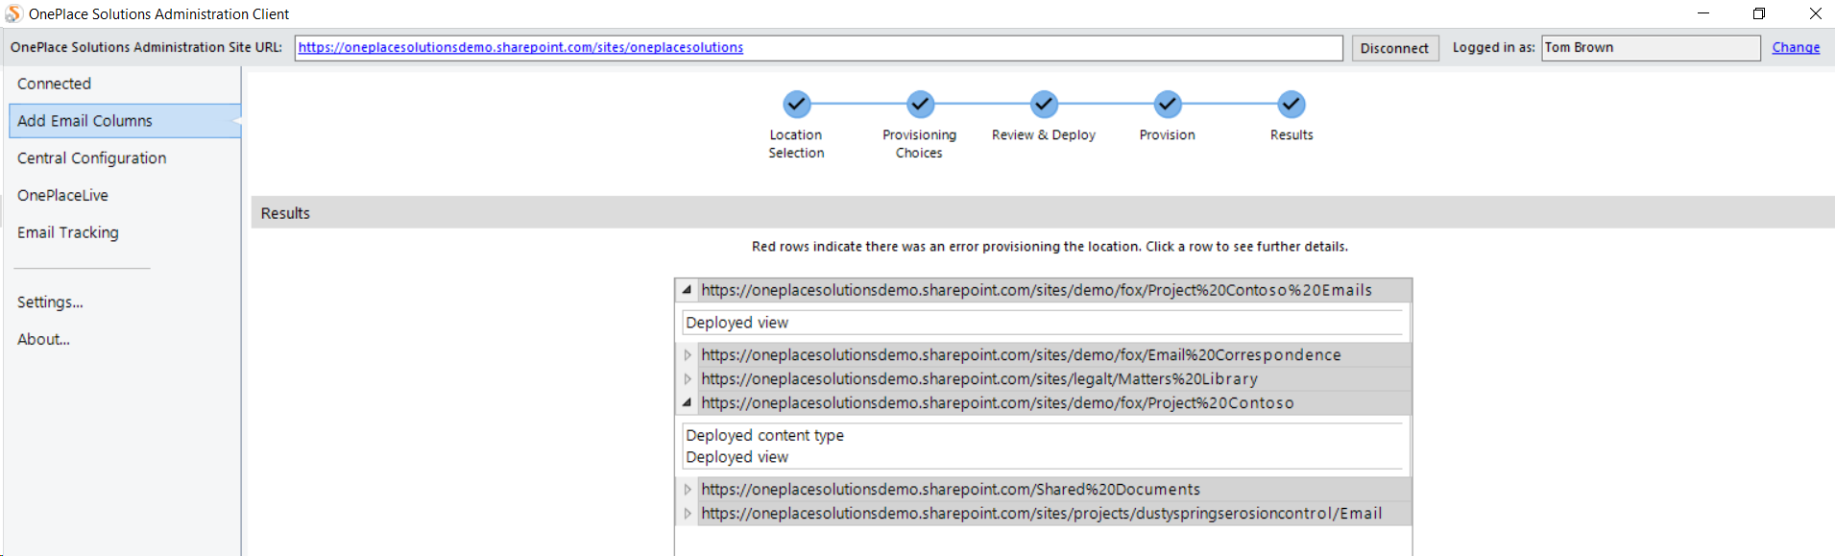Open the administration site URL link
The height and width of the screenshot is (556, 1835).
click(x=520, y=47)
